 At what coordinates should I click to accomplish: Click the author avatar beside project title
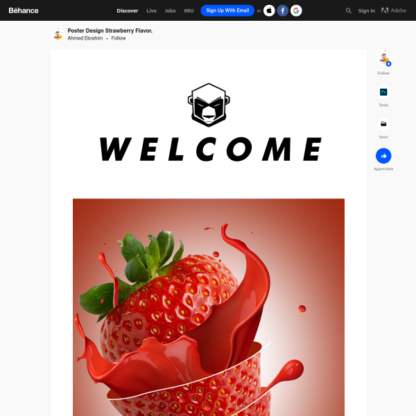coord(58,35)
